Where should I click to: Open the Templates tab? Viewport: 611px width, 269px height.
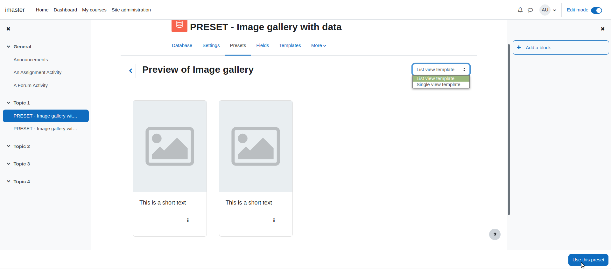290,45
